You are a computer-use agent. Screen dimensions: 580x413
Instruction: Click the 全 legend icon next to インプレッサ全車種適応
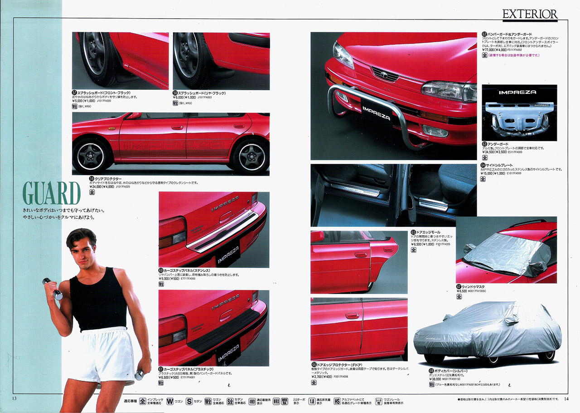tap(142, 402)
